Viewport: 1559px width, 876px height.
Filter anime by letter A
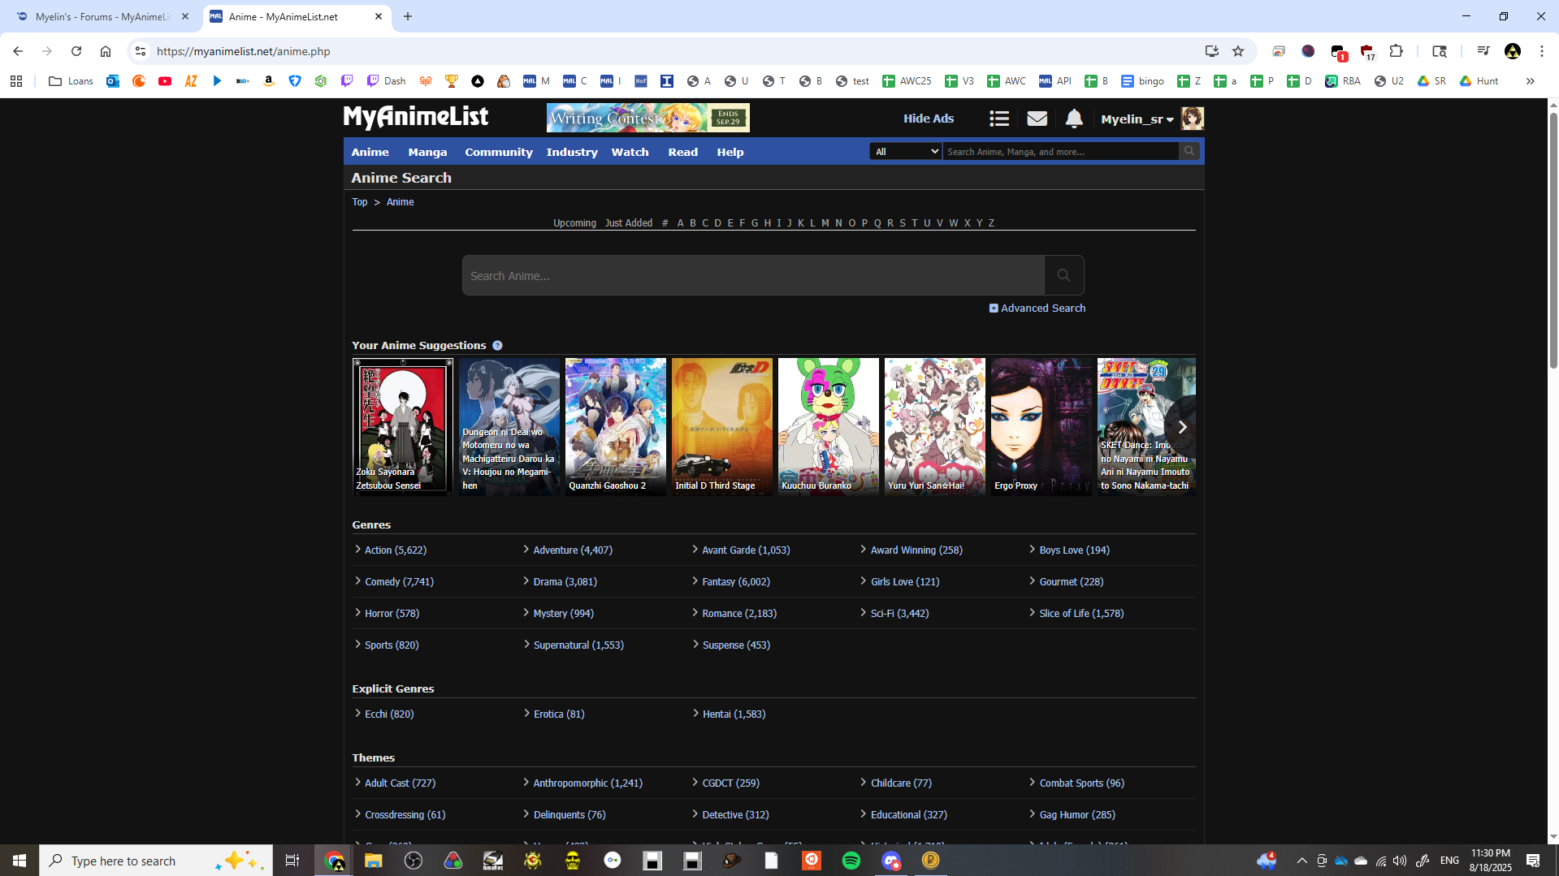[x=680, y=223]
